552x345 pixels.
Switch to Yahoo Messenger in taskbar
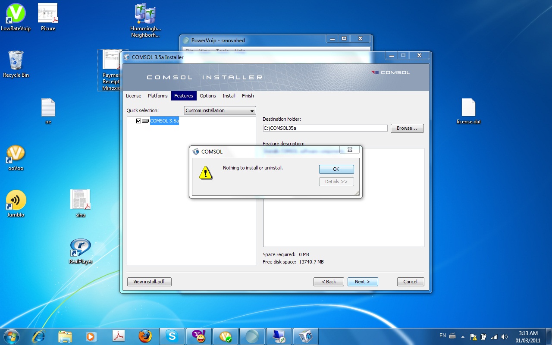(199, 336)
